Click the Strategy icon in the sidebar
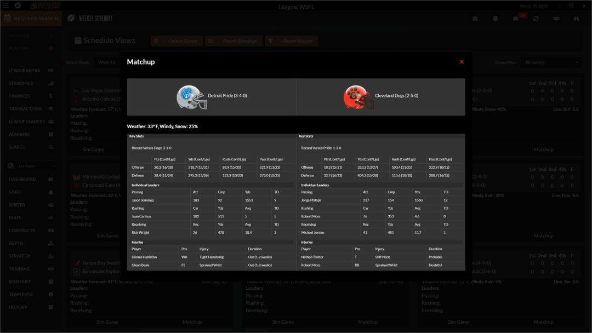This screenshot has width=592, height=333. coord(51,256)
